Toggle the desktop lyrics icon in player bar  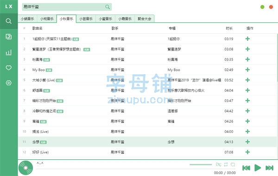(x=218, y=164)
